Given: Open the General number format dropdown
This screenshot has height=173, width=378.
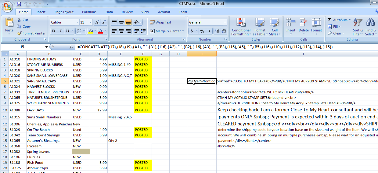Looking at the screenshot, I should click(x=225, y=22).
